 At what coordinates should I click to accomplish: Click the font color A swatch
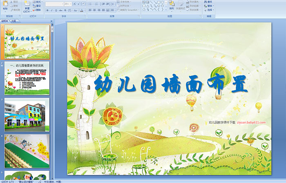click(82, 10)
